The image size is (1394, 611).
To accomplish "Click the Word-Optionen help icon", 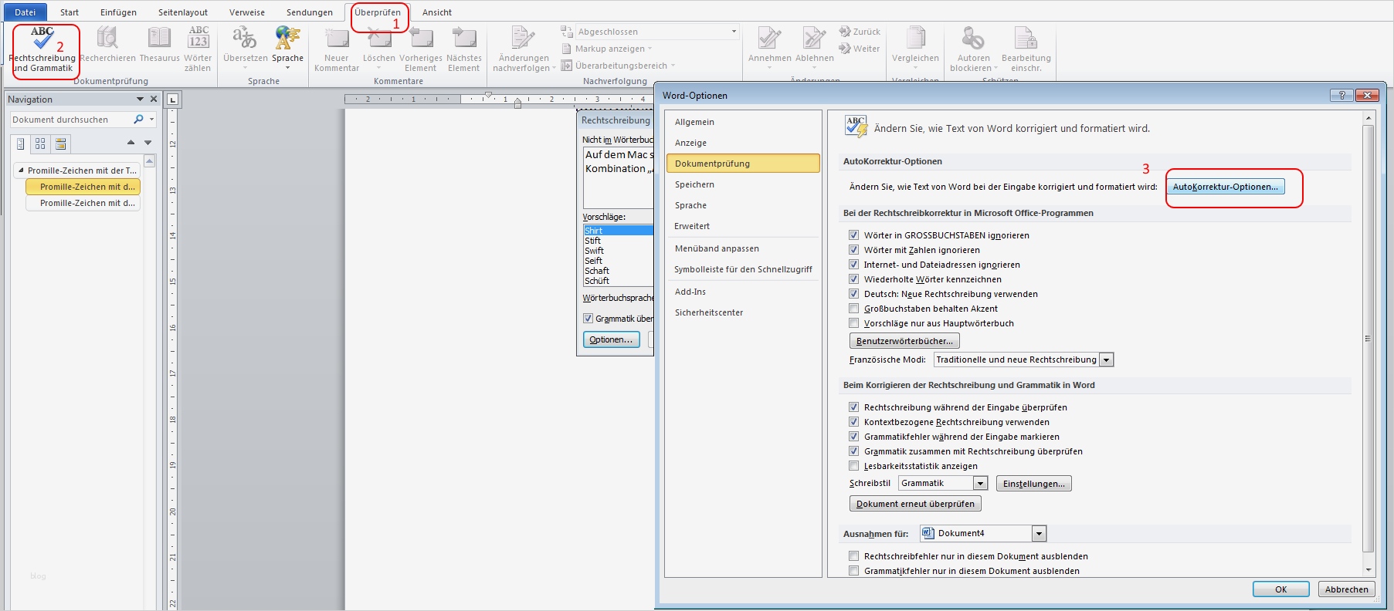I will 1341,95.
